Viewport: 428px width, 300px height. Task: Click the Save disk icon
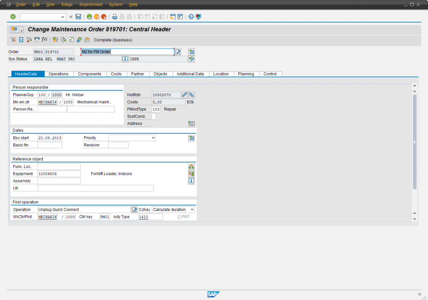click(x=78, y=17)
